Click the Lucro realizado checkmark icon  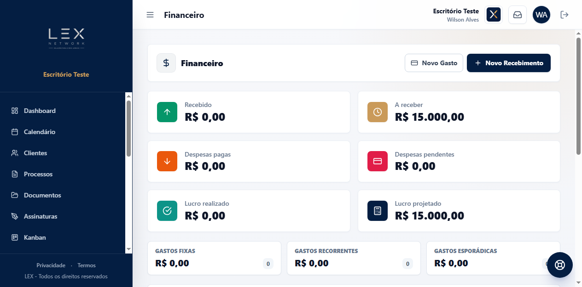[x=167, y=211]
